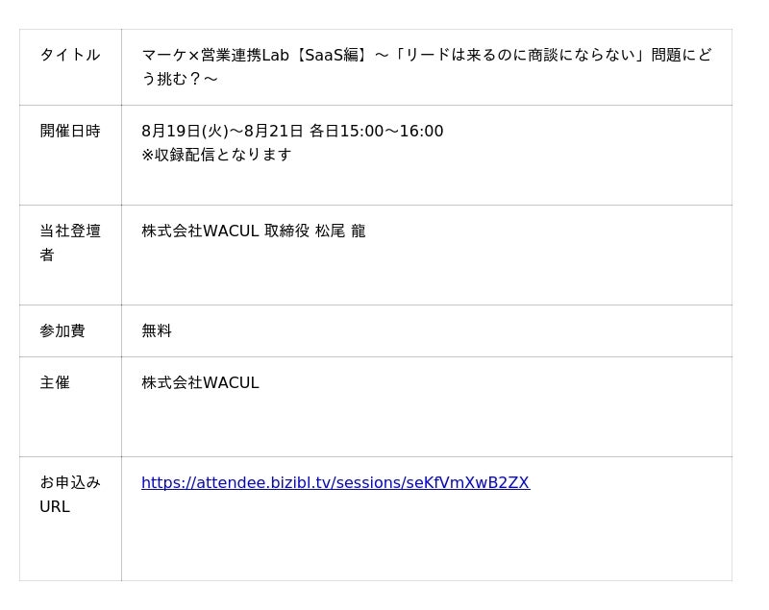The width and height of the screenshot is (769, 610).
Task: Click 株式会社WACUL in the 主催 row
Action: (x=200, y=382)
